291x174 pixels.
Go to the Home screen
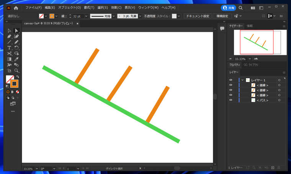click(16, 8)
